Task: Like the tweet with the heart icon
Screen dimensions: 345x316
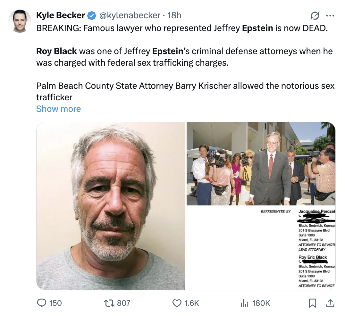Action: point(177,303)
